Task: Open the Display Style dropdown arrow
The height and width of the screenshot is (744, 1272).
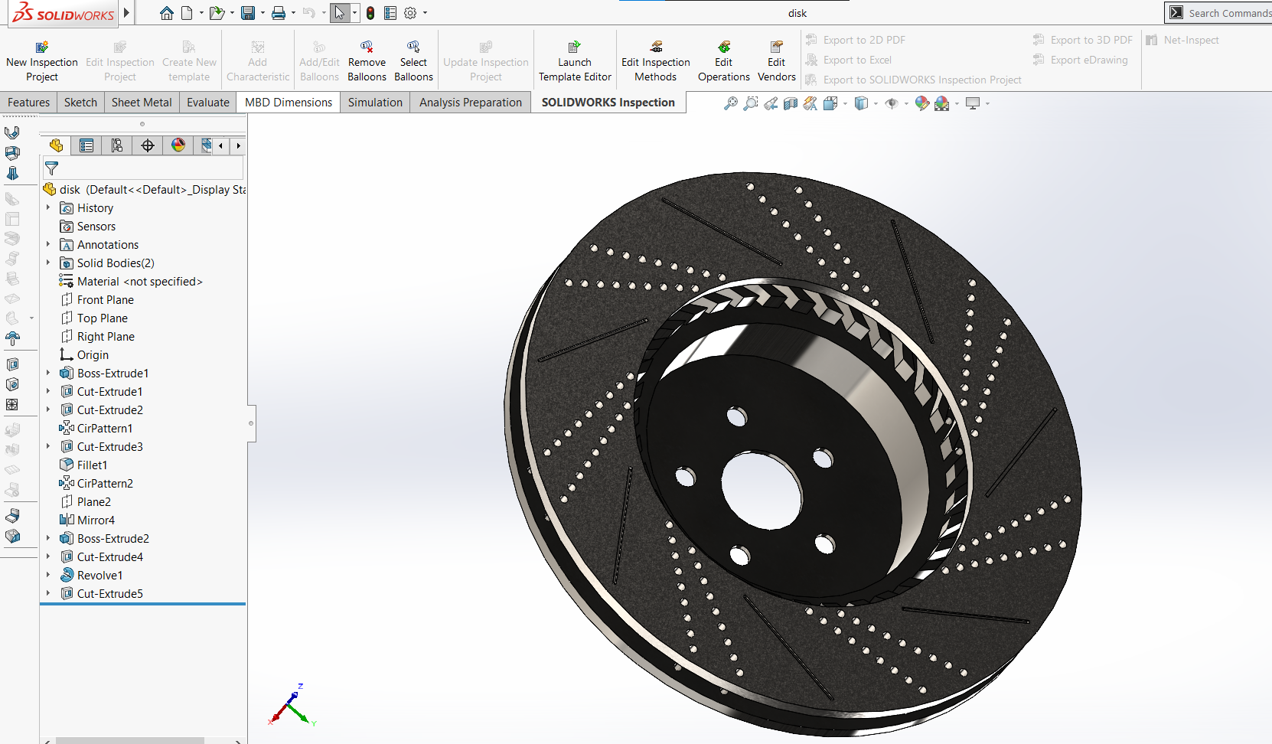Action: point(876,103)
